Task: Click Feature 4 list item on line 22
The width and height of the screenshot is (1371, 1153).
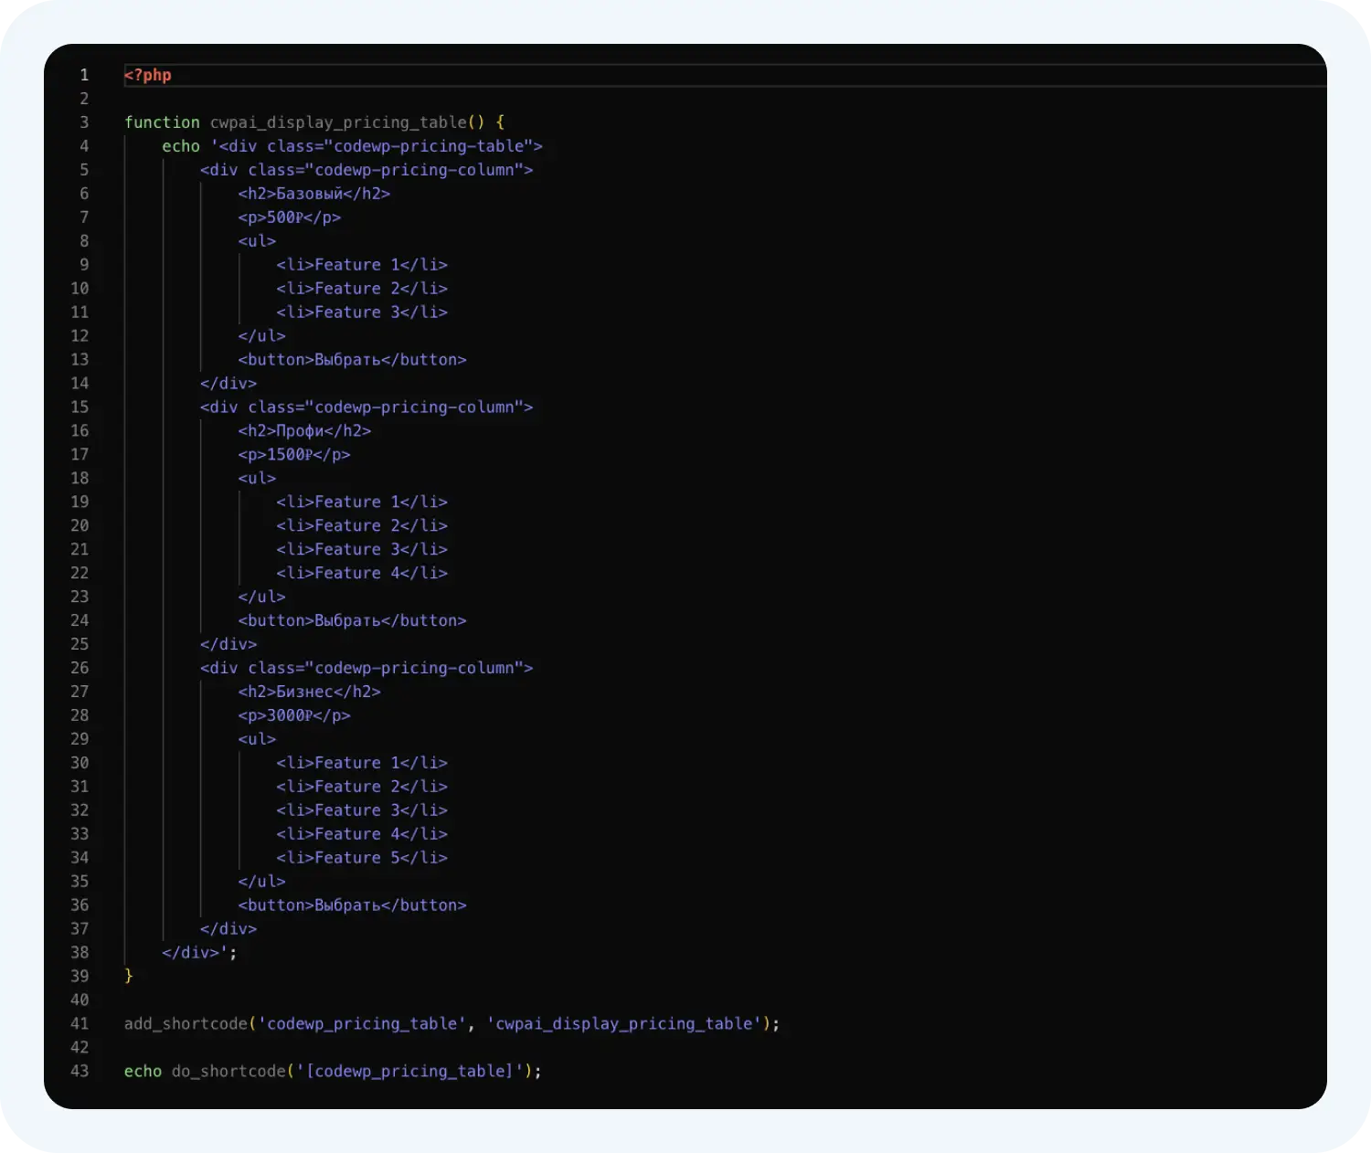Action: click(362, 574)
